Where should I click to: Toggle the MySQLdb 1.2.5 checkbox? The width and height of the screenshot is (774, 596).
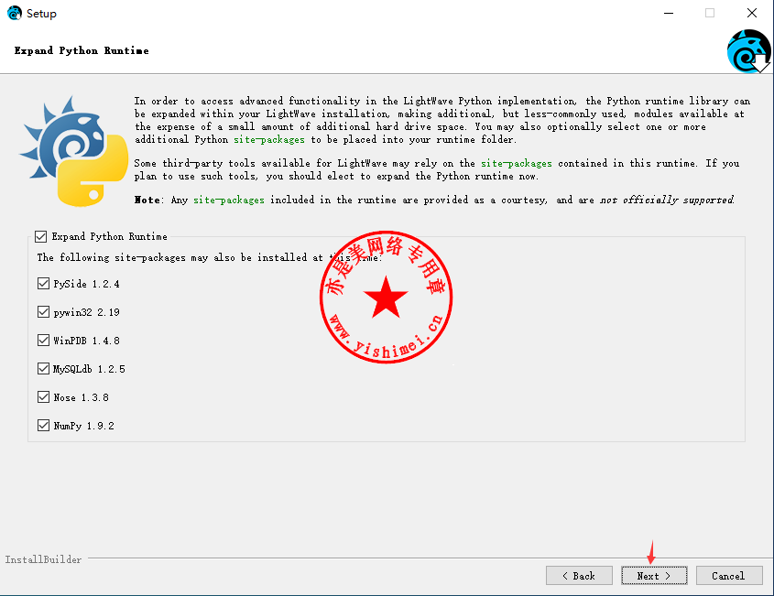tap(43, 369)
